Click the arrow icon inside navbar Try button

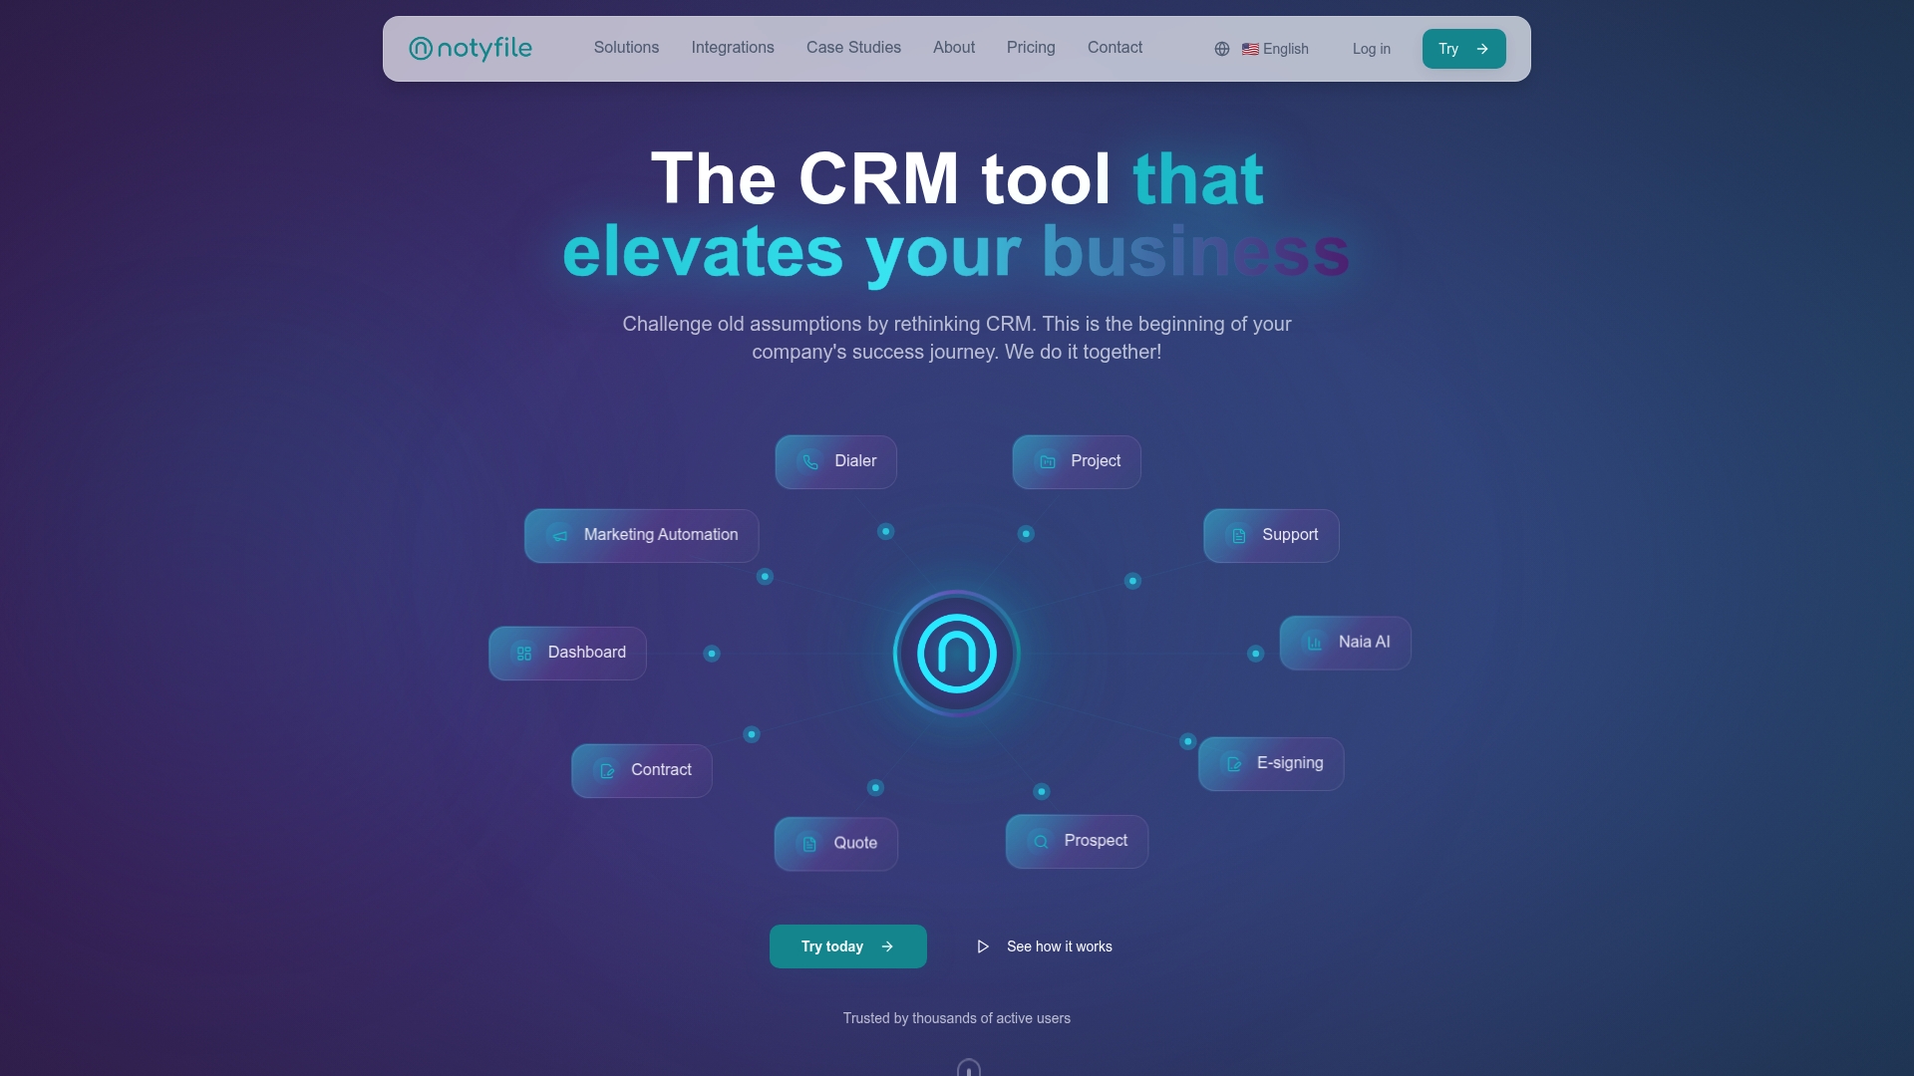tap(1482, 49)
